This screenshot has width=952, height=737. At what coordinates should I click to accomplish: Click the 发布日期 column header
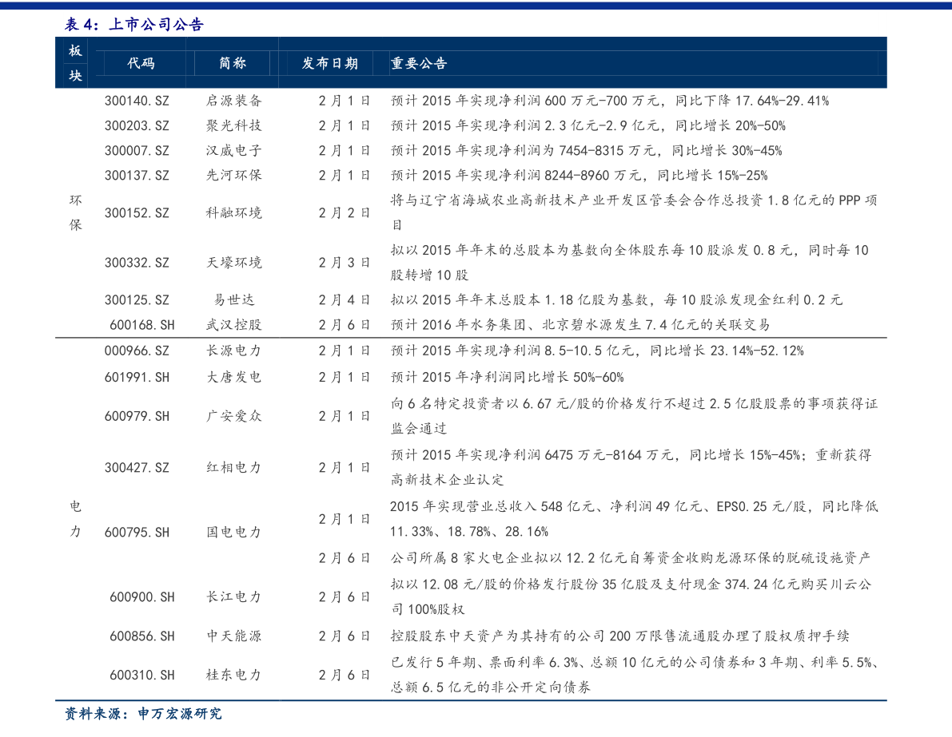pyautogui.click(x=329, y=64)
